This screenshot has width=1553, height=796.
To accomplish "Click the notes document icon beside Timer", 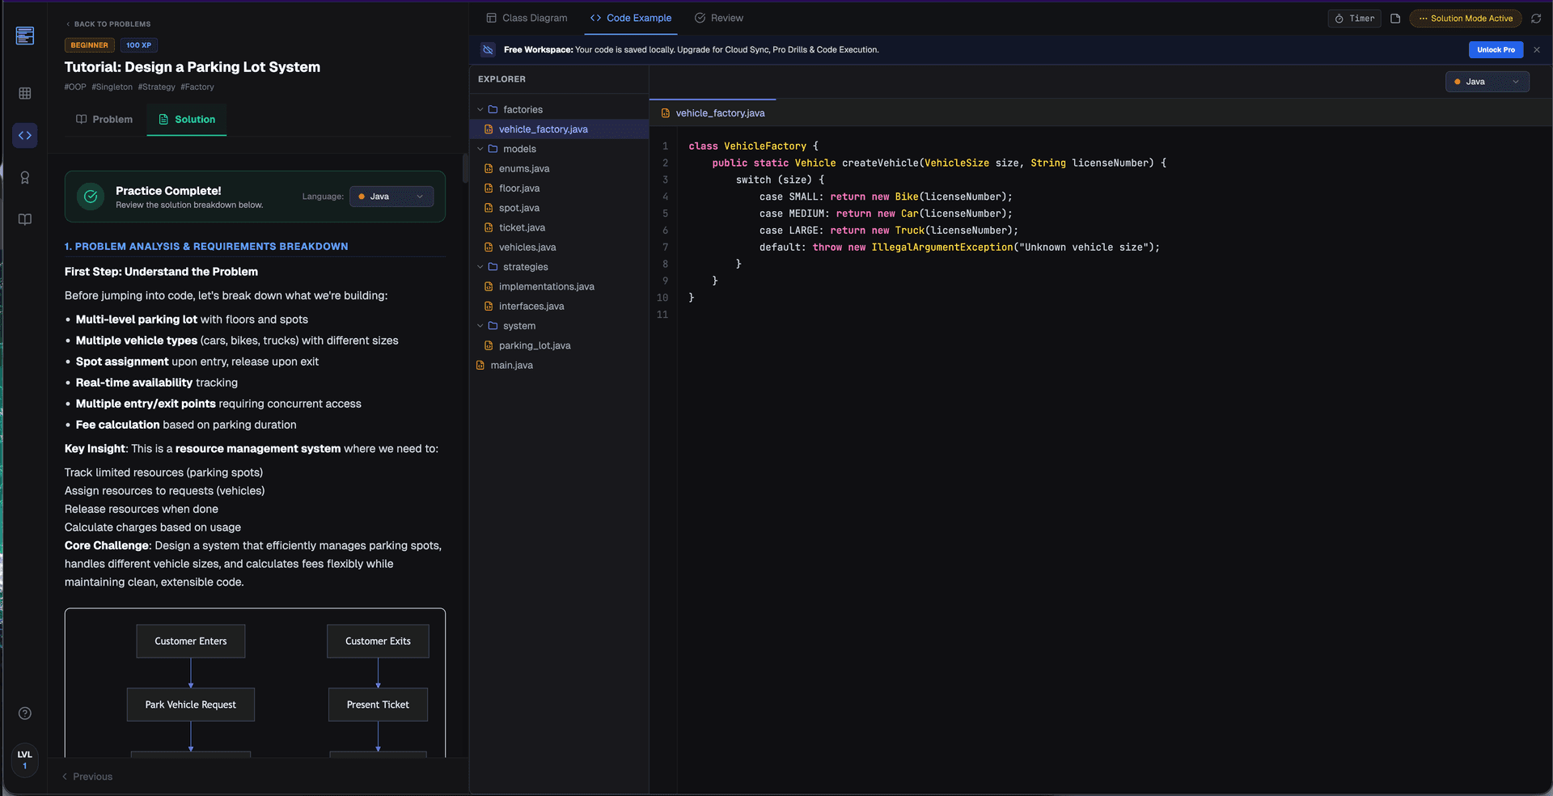I will coord(1395,19).
